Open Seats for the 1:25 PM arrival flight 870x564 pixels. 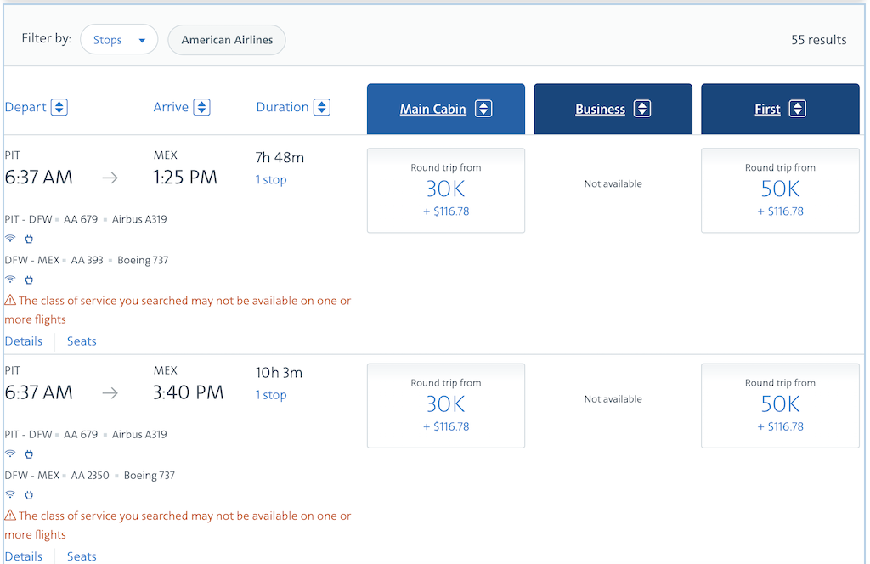82,341
